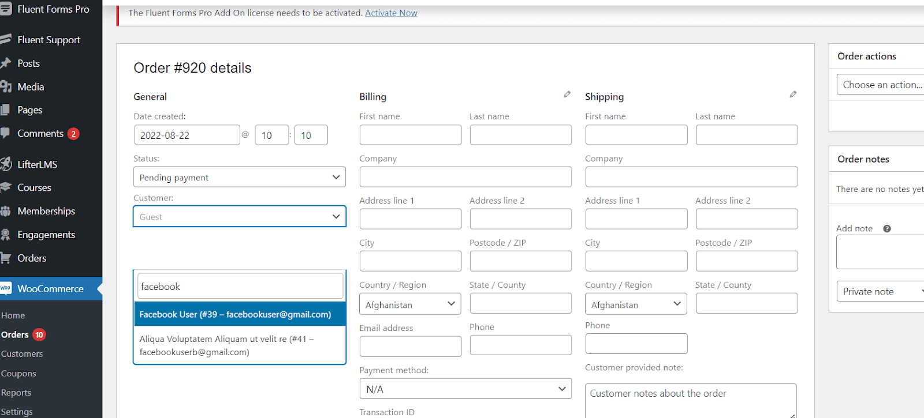
Task: Click the Add note text area
Action: click(880, 252)
